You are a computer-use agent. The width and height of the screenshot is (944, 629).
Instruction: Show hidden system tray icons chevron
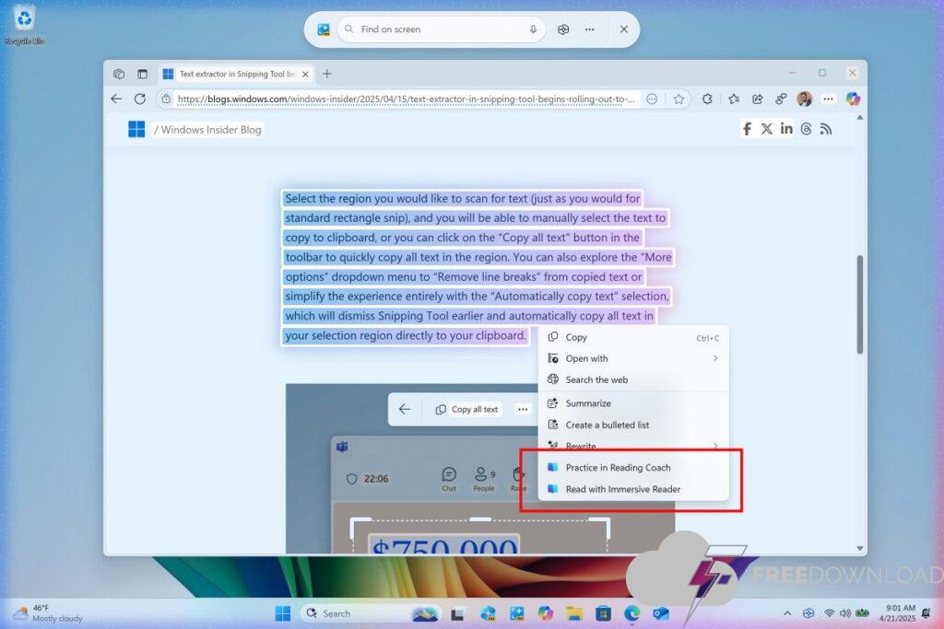tap(786, 613)
